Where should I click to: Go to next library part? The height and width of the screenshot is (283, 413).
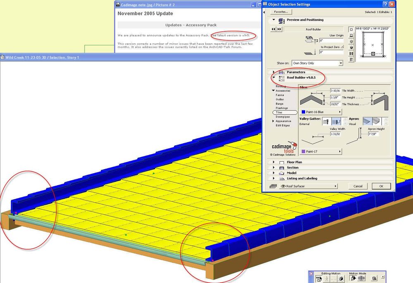[x=279, y=29]
